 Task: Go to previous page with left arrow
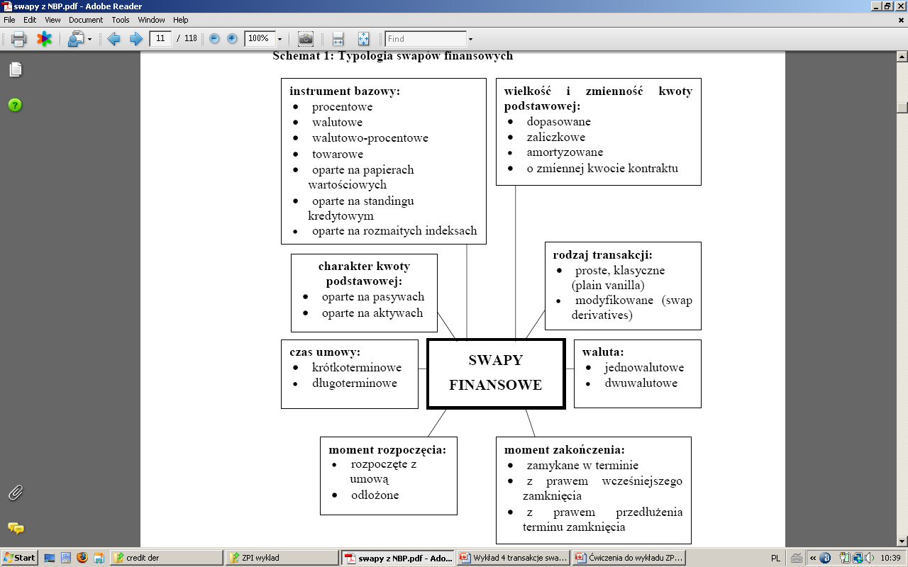(113, 39)
